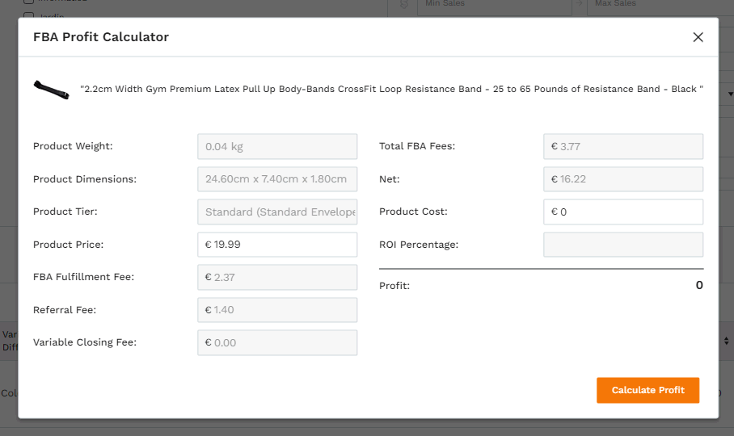Click the Total FBA Fees field
734x436 pixels.
tap(623, 146)
